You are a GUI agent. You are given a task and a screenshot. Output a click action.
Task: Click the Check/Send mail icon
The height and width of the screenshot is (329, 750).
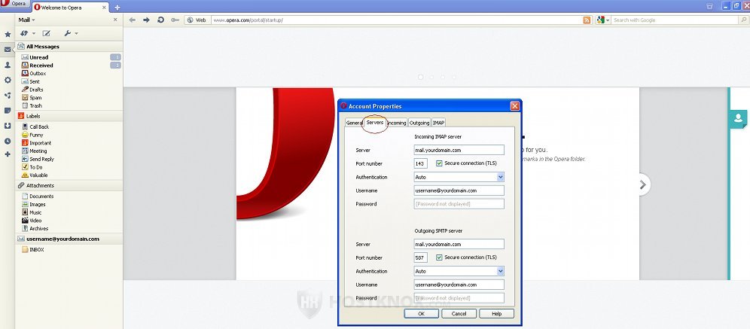24,33
